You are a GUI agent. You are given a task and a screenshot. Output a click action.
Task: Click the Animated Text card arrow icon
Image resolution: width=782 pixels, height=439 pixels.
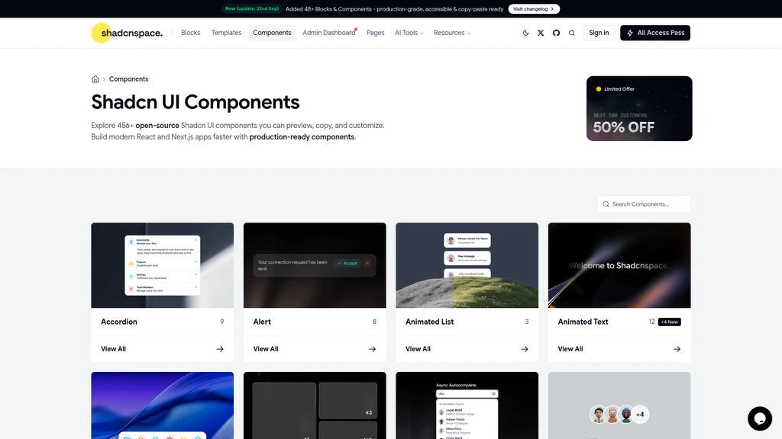point(677,349)
